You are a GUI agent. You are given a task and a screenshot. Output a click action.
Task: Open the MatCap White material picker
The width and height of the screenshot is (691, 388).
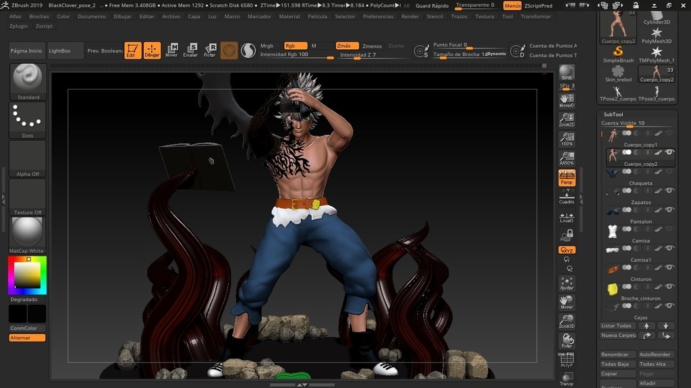27,235
